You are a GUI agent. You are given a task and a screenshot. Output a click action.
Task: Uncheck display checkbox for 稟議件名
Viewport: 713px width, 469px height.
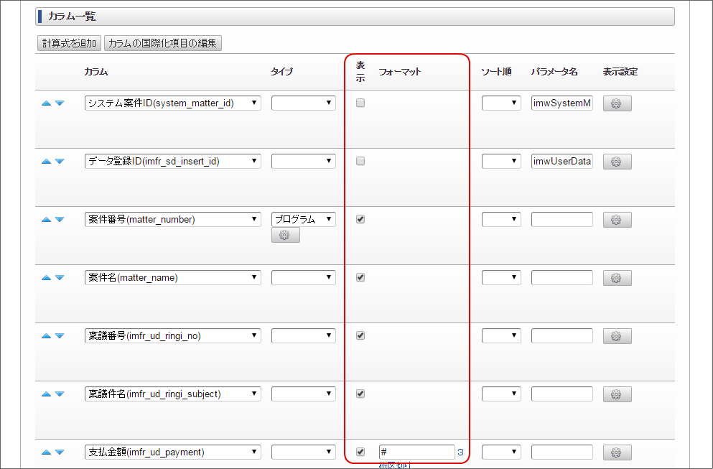(360, 394)
